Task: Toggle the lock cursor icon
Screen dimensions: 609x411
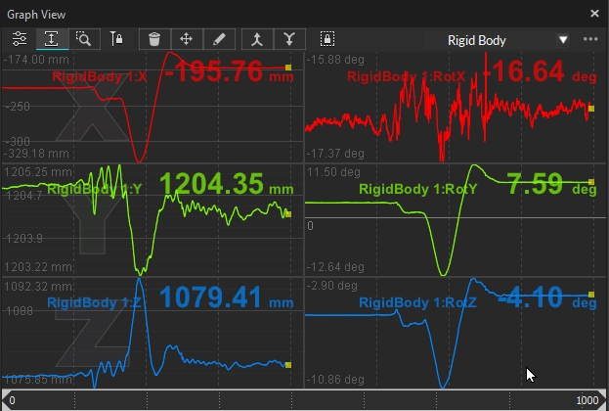Action: (116, 39)
